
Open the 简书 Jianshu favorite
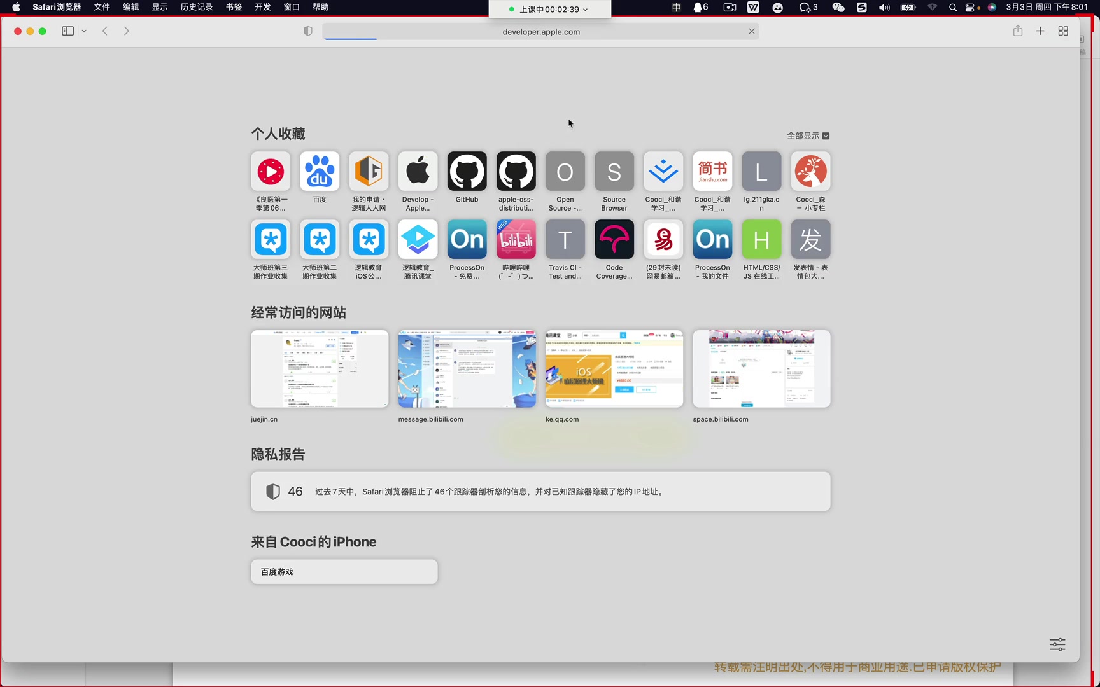point(712,171)
